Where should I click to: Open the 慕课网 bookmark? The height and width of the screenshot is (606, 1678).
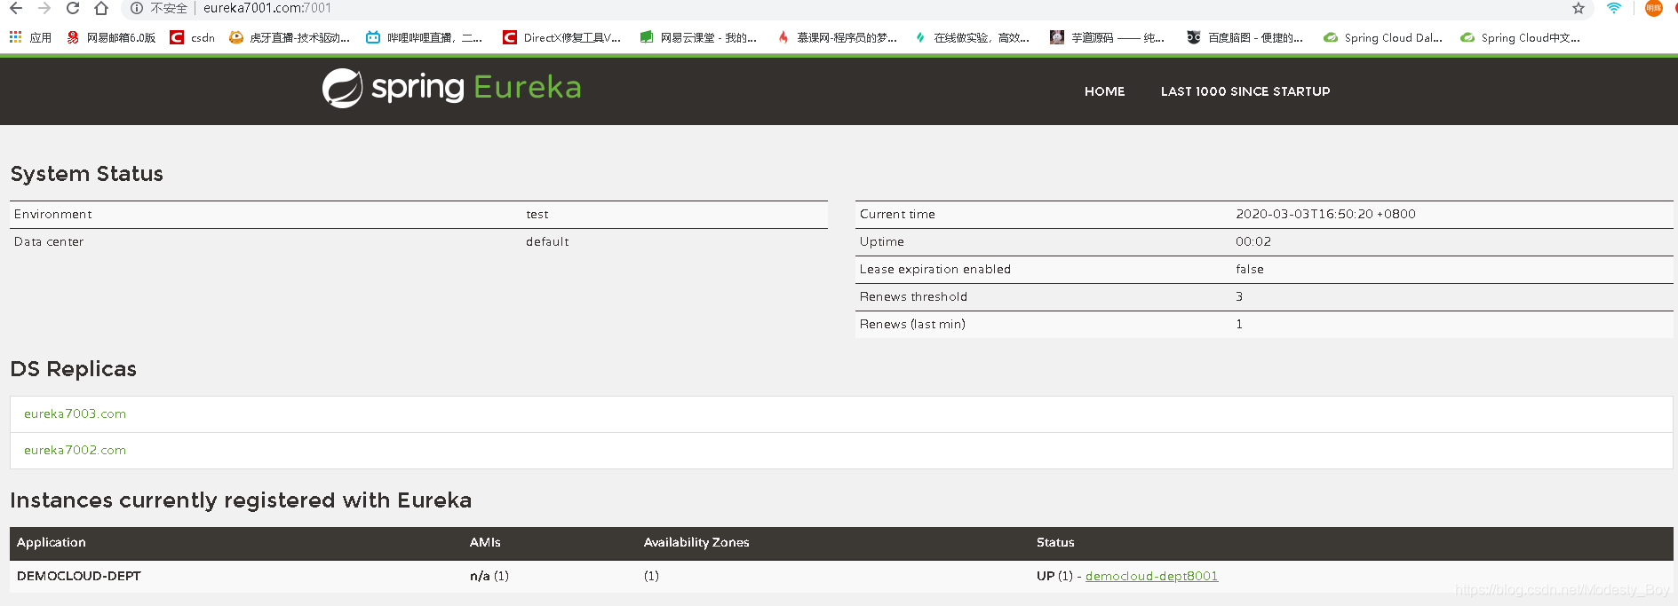[x=837, y=37]
